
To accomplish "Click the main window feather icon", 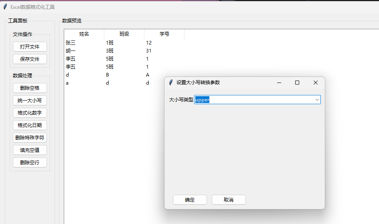I will click(5, 7).
